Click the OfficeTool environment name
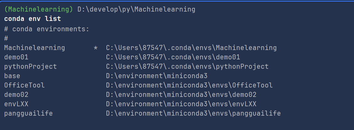Screen dimensions: 354x130 coord(24,85)
